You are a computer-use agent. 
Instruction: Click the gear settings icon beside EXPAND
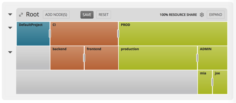202,15
